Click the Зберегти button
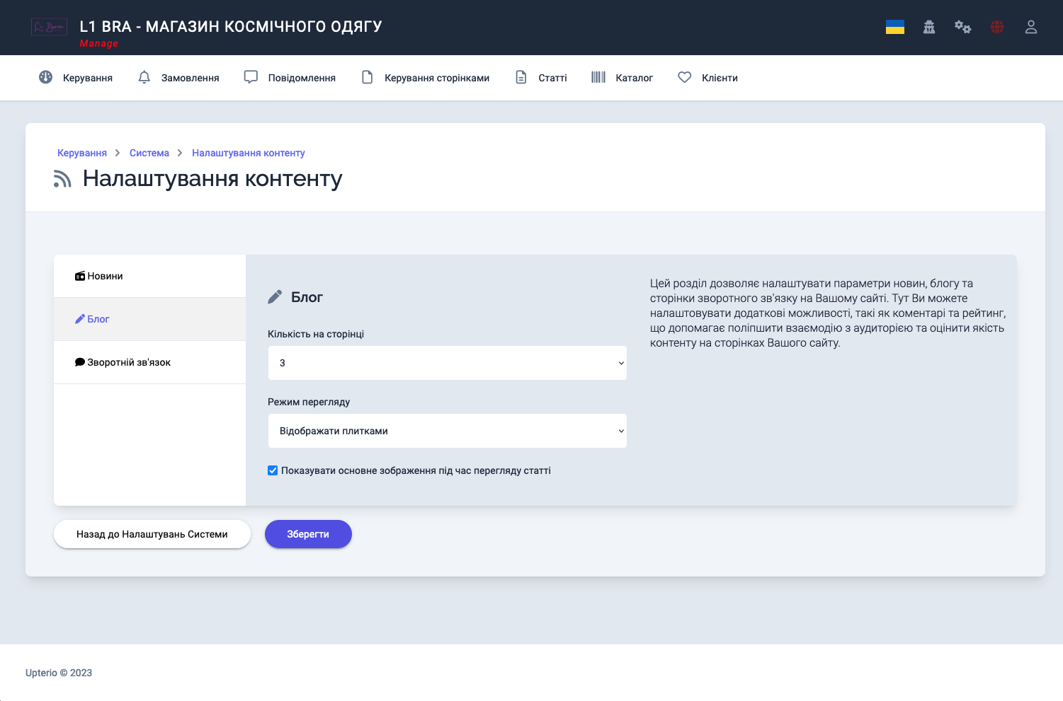This screenshot has height=701, width=1063. coord(308,534)
